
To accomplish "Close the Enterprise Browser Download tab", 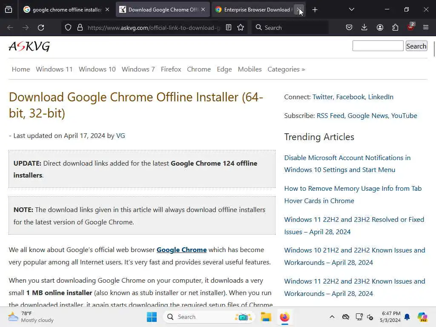I will [299, 10].
